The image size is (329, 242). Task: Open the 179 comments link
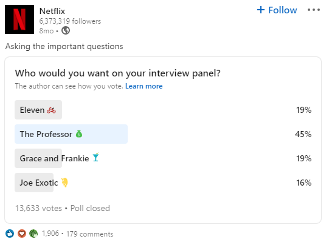[90, 234]
